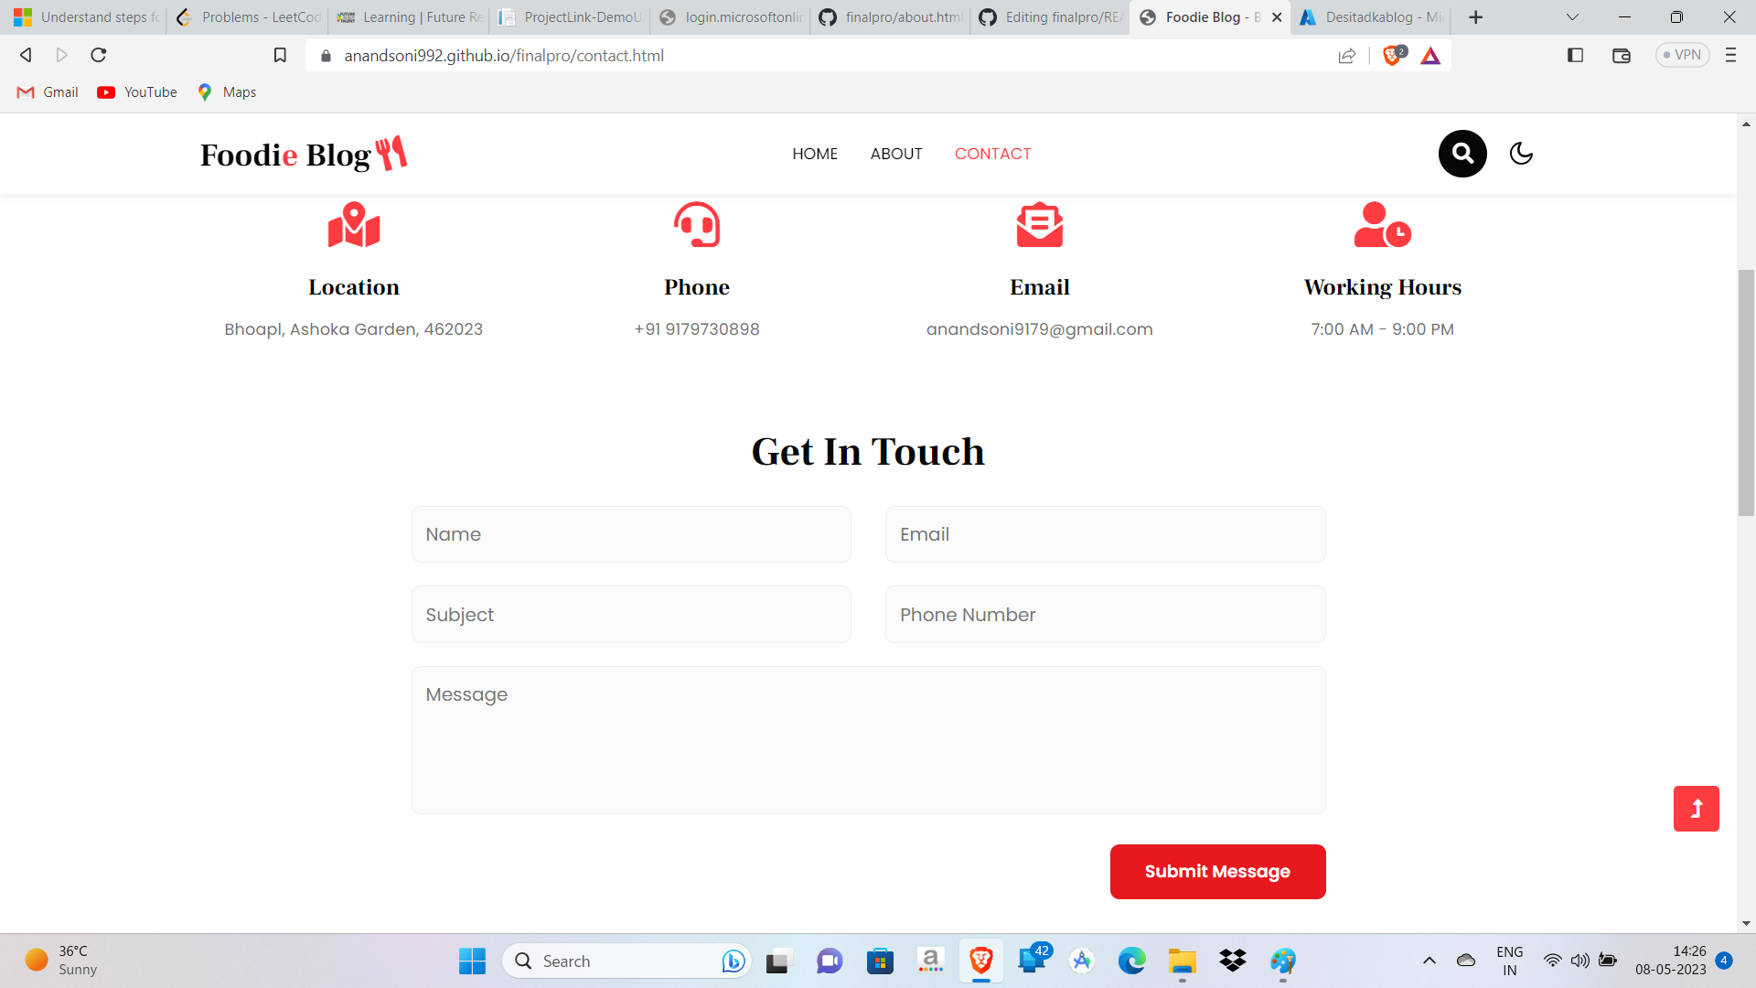Toggle dark mode with the moon icon

pos(1521,154)
